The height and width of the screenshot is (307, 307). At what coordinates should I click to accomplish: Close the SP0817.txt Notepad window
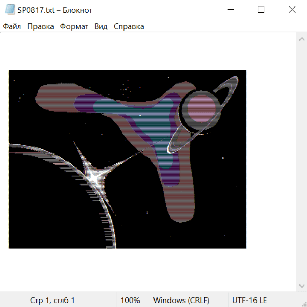click(292, 10)
